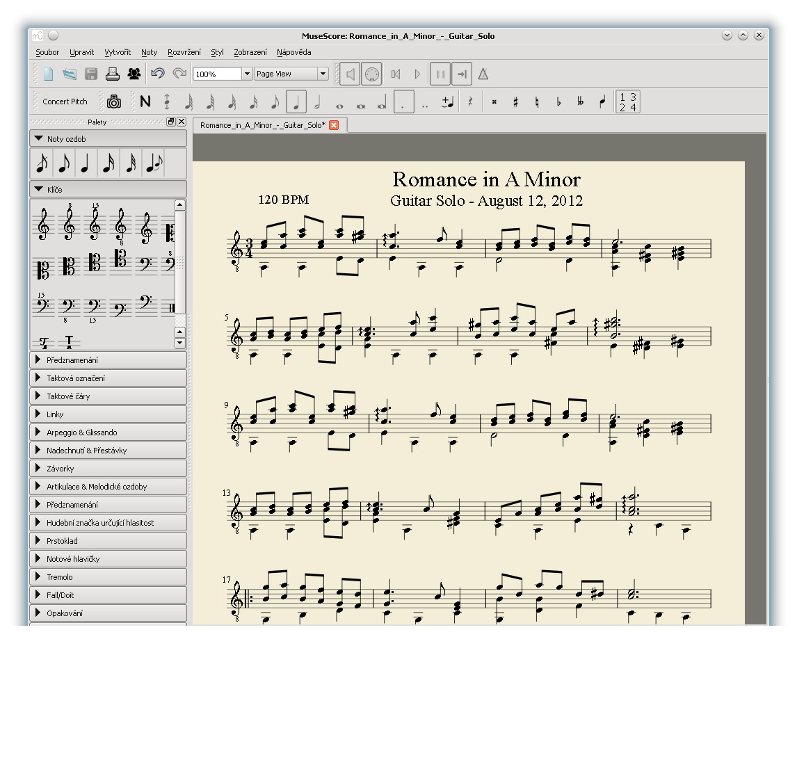Toggle play repeats button
The height and width of the screenshot is (760, 797).
[440, 74]
